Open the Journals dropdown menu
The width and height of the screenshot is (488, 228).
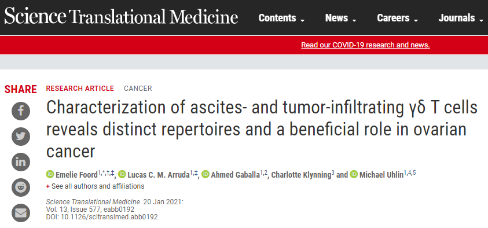pos(461,18)
